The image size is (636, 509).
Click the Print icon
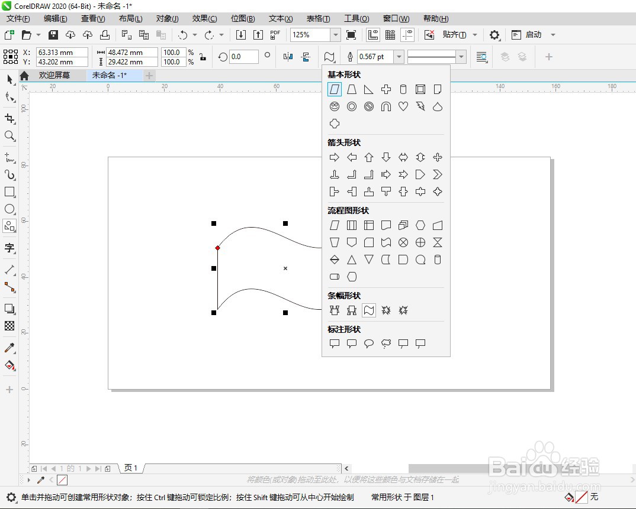click(x=105, y=35)
